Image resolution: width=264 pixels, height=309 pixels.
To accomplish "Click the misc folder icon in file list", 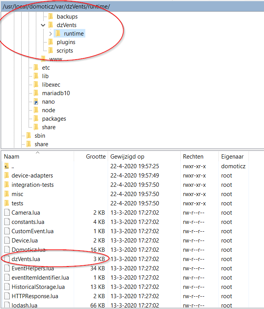I will (7, 194).
